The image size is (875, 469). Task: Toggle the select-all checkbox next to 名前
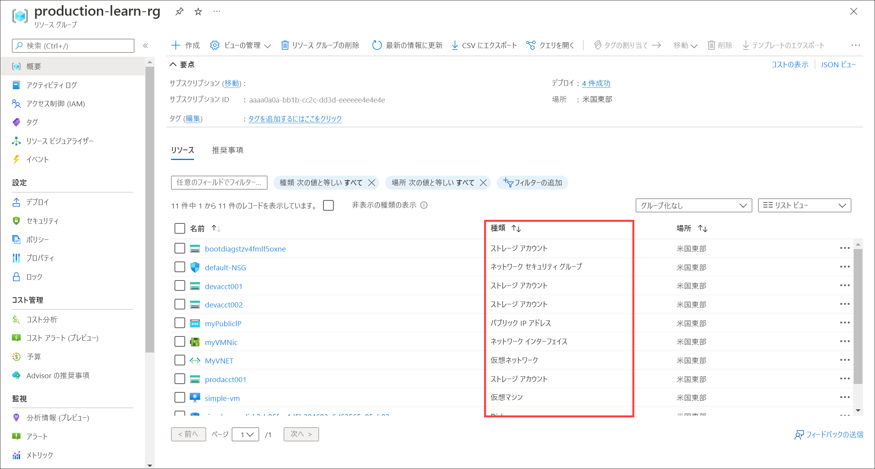tap(180, 228)
